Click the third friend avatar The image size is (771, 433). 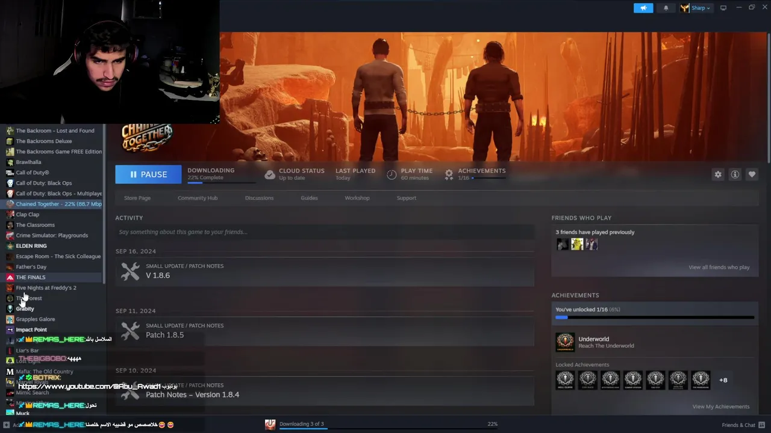point(592,244)
